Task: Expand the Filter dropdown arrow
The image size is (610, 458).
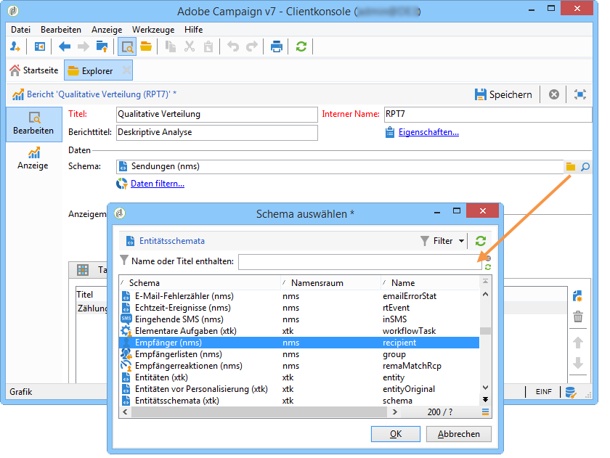Action: [x=461, y=241]
